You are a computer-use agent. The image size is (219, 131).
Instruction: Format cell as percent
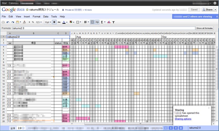33,22
